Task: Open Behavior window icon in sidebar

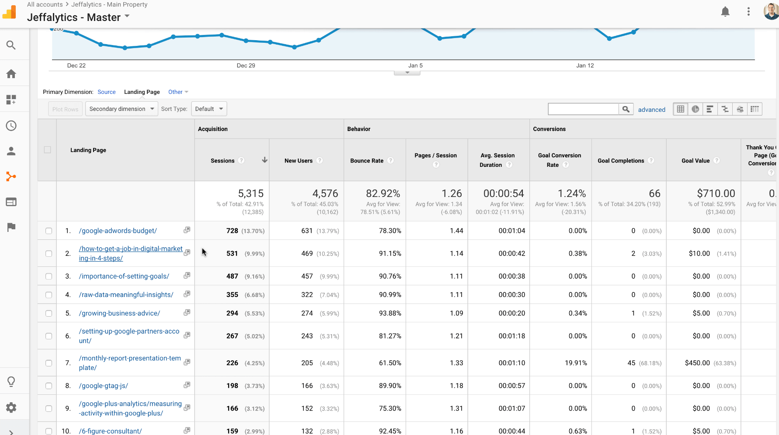Action: (11, 202)
